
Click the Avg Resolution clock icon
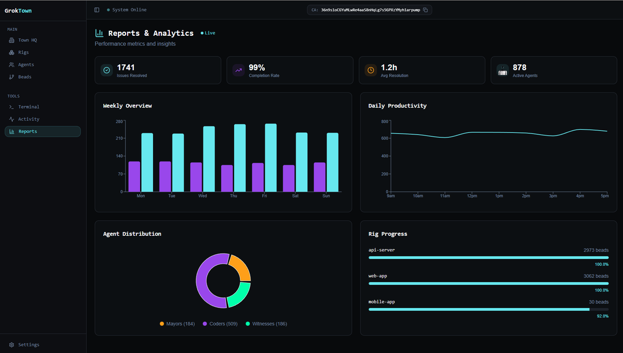[371, 70]
